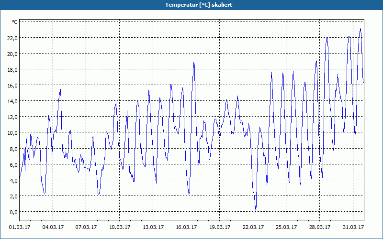This screenshot has height=239, width=383.
Task: Click the date label 07.03.17
Action: (86, 228)
